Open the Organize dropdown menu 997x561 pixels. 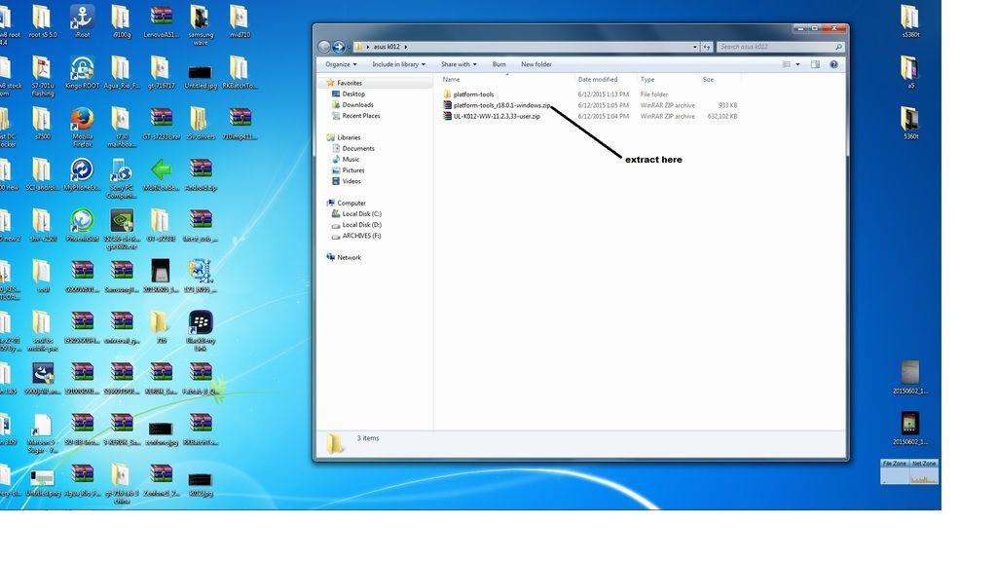(x=341, y=64)
